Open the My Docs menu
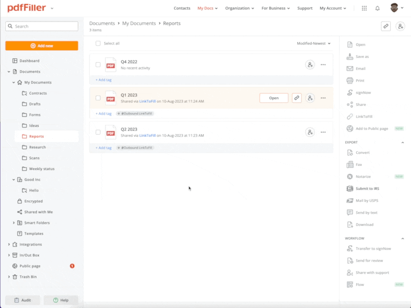Screen dimensions: 411x308 pos(207,8)
